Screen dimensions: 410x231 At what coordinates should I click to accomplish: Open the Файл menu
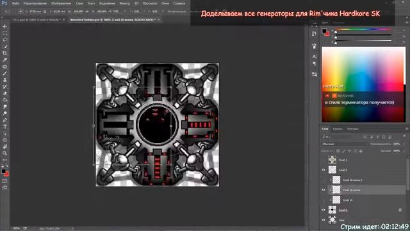(15, 3)
